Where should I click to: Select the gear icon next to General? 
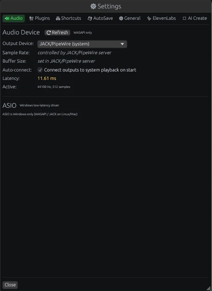click(121, 19)
